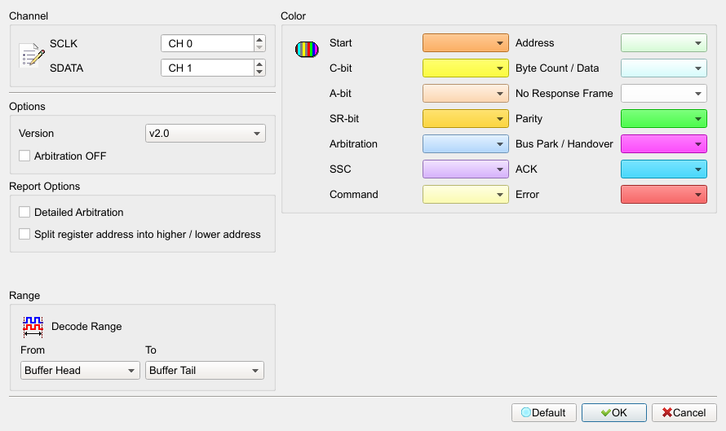Click the Bus Park / Handover label
The height and width of the screenshot is (431, 726).
coord(564,144)
